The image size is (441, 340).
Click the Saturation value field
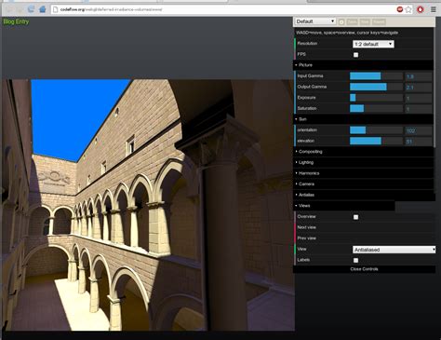tap(419, 109)
